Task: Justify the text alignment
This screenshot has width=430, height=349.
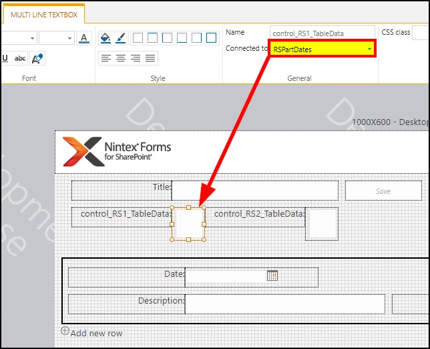Action: point(150,58)
